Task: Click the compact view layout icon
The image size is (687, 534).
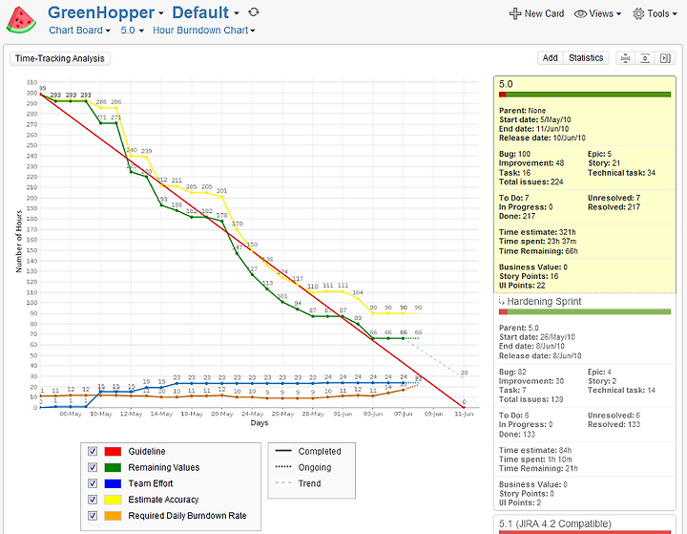Action: (625, 58)
